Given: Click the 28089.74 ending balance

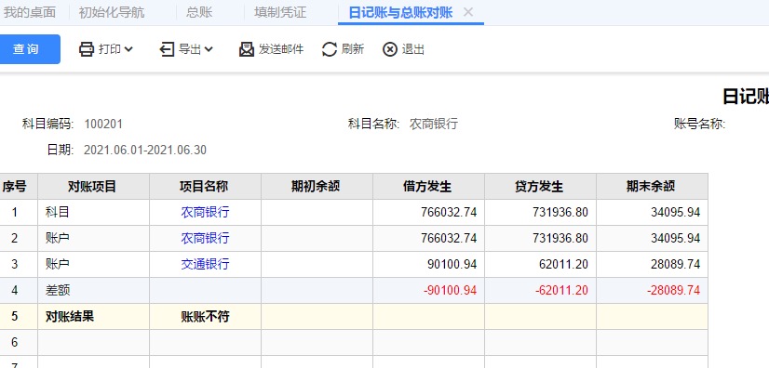Looking at the screenshot, I should click(675, 264).
